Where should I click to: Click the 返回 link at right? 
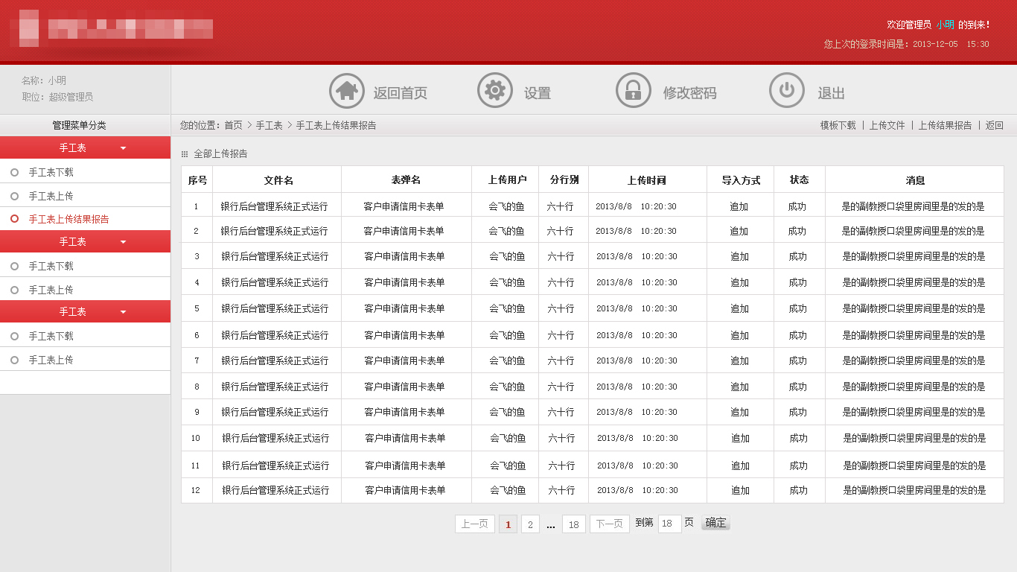[x=995, y=125]
